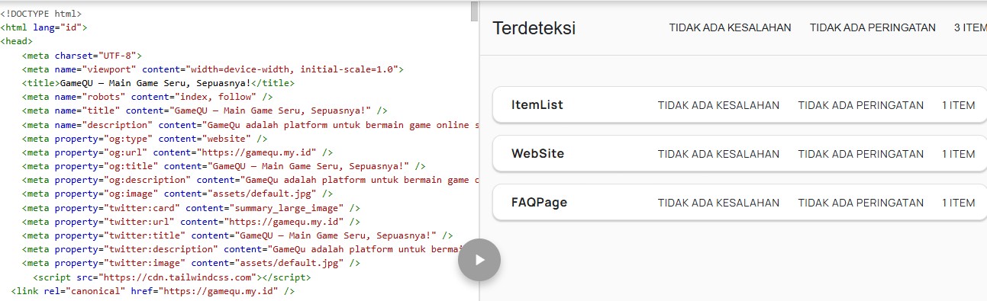Viewport: 987px width, 301px height.
Task: Place cursor on the title tag line
Action: [x=158, y=83]
